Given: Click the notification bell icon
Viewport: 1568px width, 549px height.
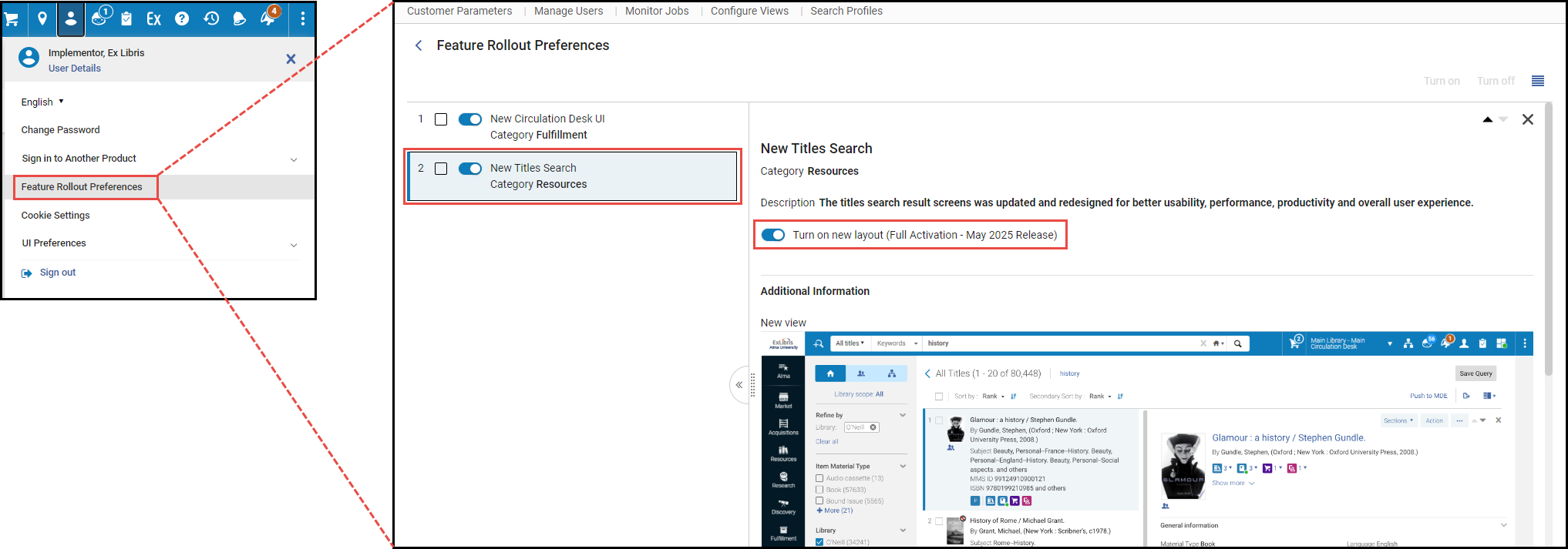Looking at the screenshot, I should [240, 18].
